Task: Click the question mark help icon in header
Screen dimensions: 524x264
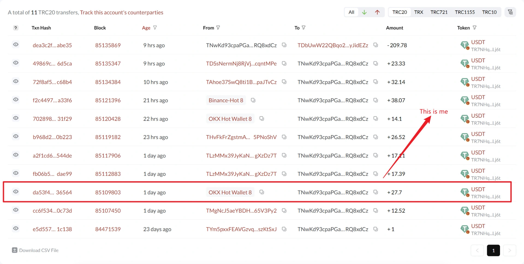Action: pos(16,28)
